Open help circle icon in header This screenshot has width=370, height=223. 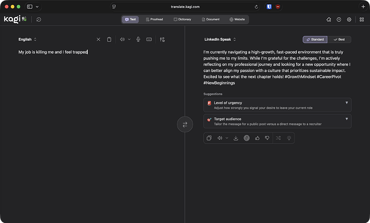339,20
